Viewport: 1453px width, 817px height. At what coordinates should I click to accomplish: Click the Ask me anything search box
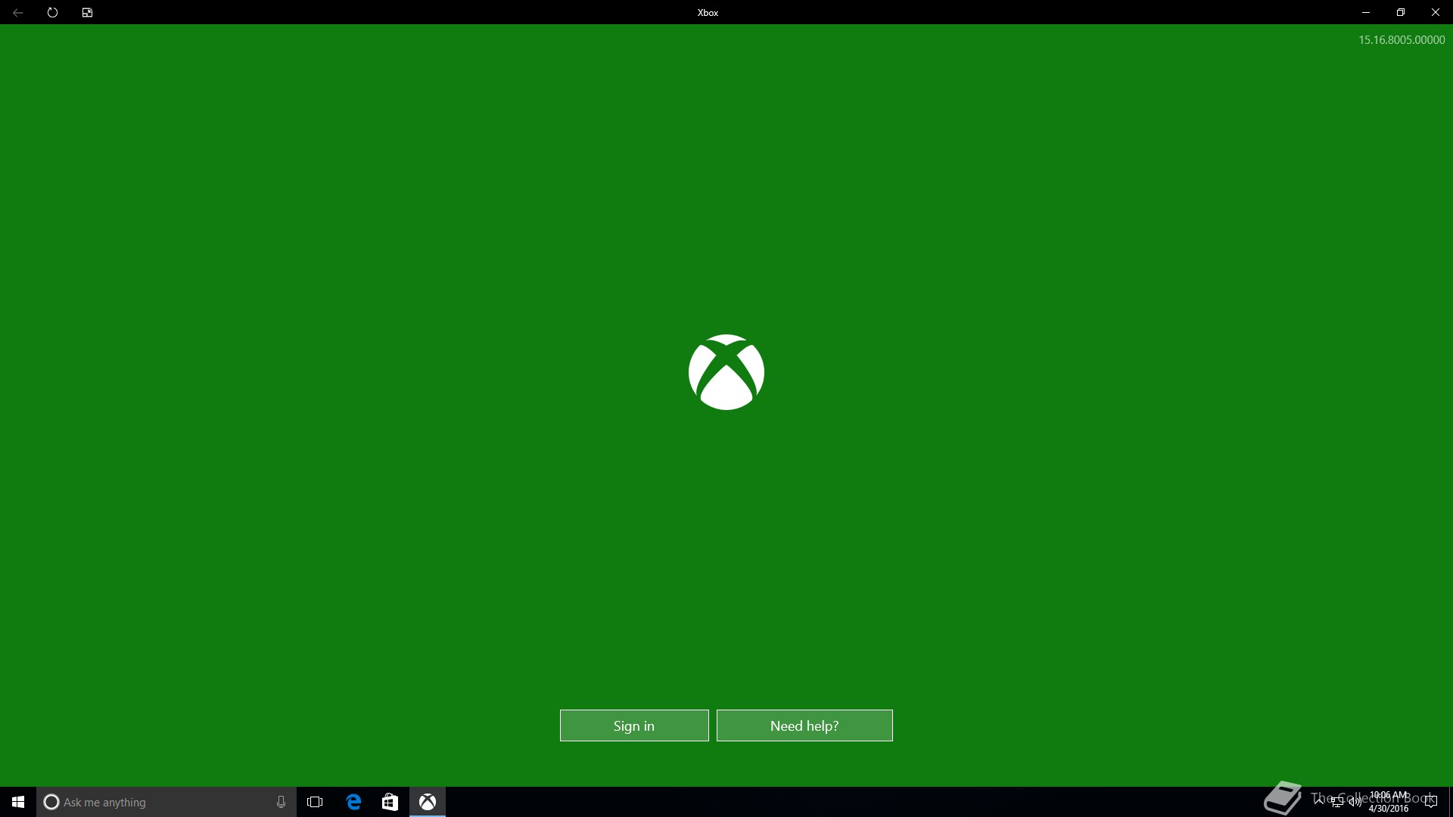pos(166,802)
